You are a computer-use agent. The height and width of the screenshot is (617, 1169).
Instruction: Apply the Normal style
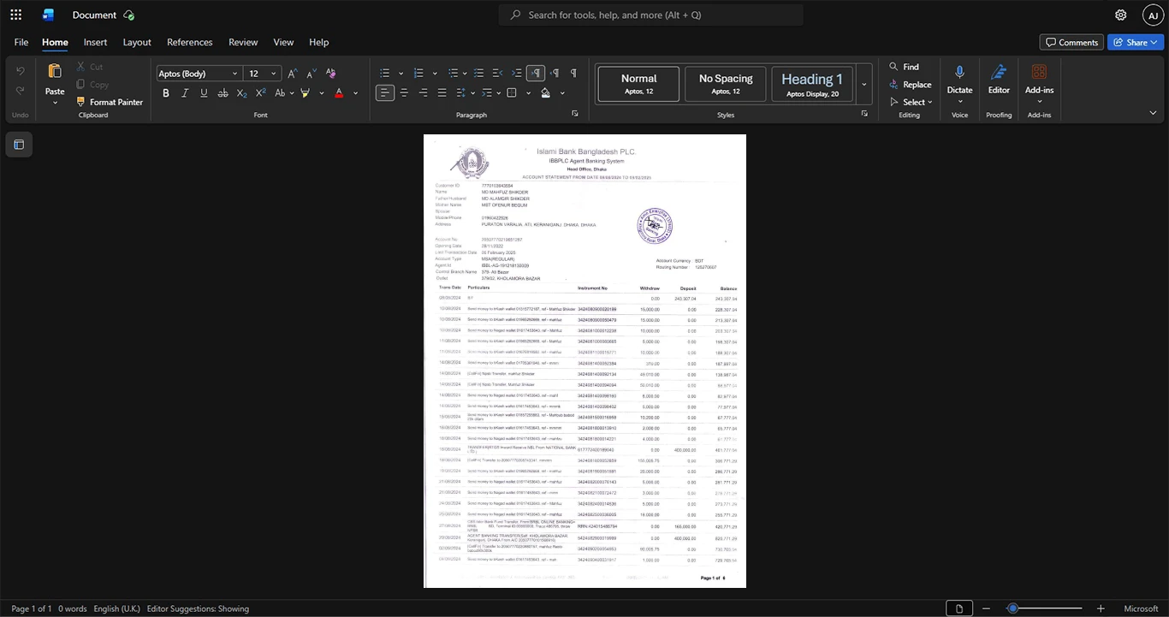click(638, 84)
